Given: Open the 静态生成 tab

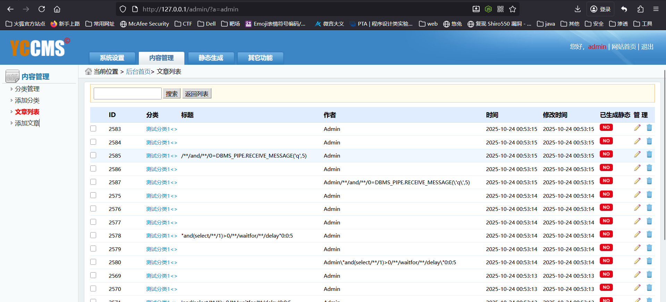Looking at the screenshot, I should pos(211,58).
